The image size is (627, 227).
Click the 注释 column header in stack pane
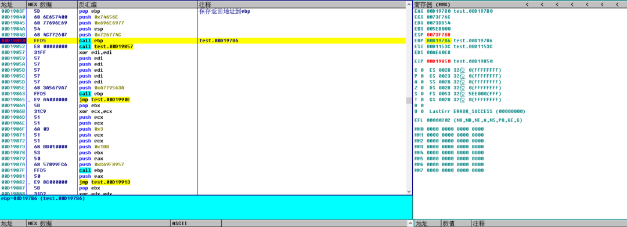(479, 224)
